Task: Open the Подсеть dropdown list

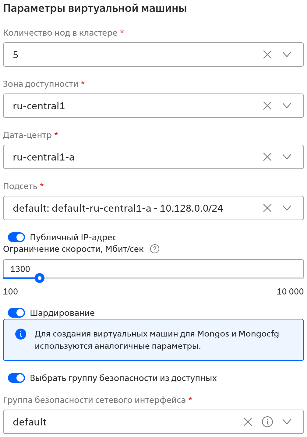Action: point(287,208)
